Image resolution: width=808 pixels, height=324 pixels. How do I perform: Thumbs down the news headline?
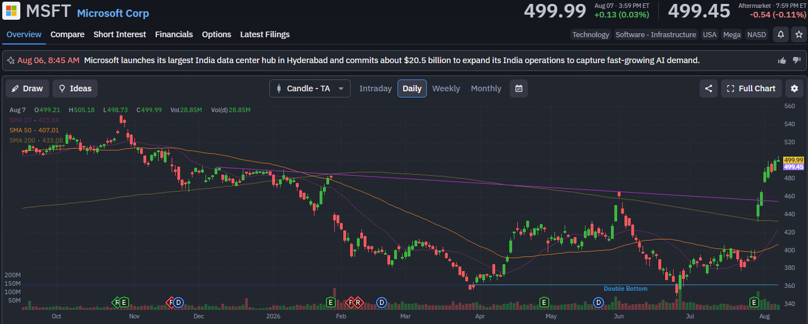797,60
